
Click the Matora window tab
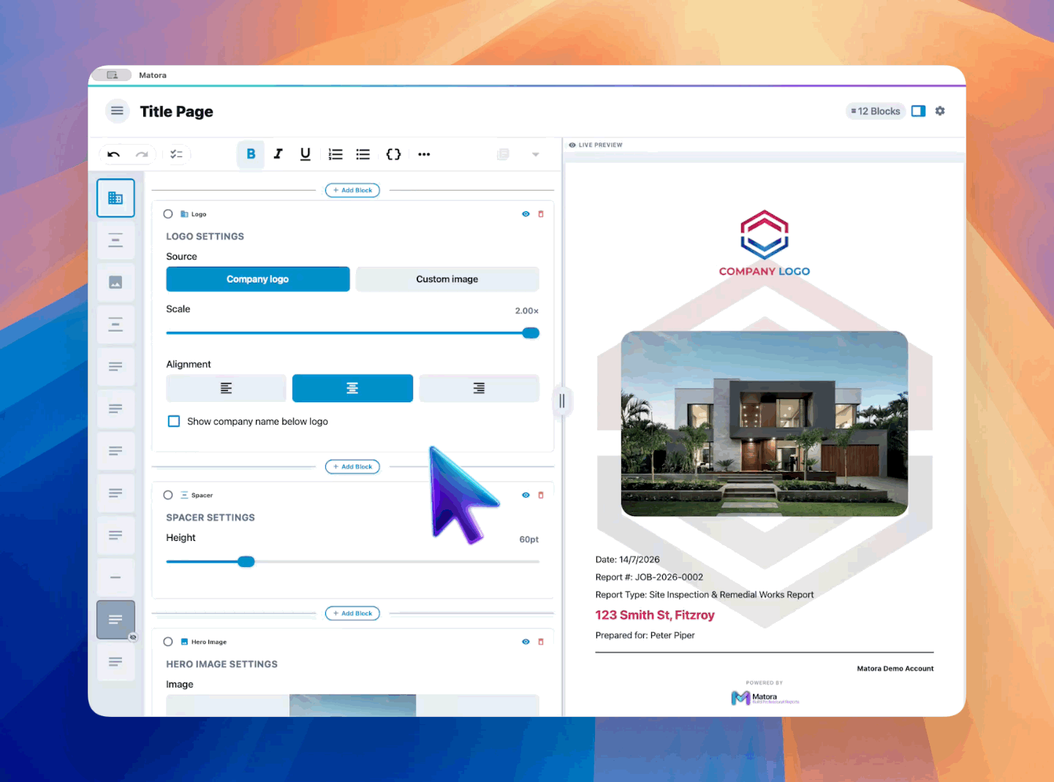(x=153, y=75)
